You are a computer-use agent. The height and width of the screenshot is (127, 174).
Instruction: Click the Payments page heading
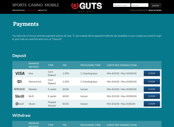coord(26,24)
